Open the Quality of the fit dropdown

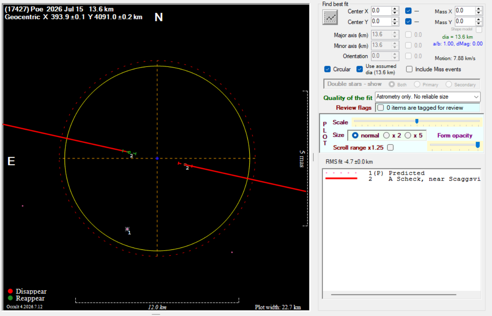tap(428, 97)
